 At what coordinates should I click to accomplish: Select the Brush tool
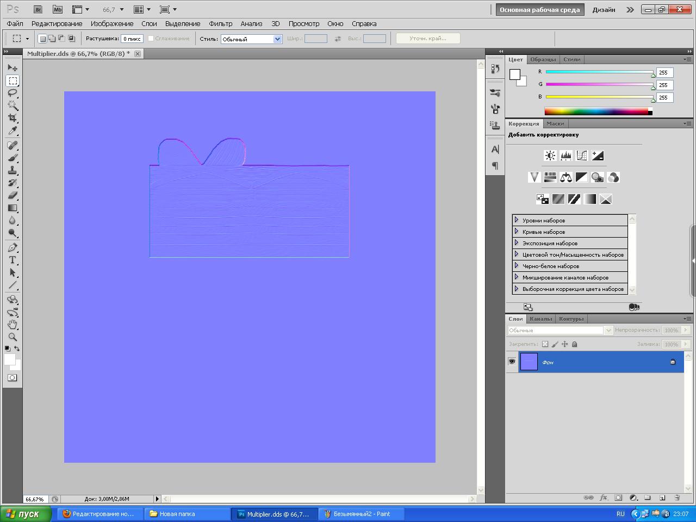13,158
